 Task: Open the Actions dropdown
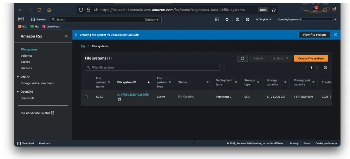point(281,58)
